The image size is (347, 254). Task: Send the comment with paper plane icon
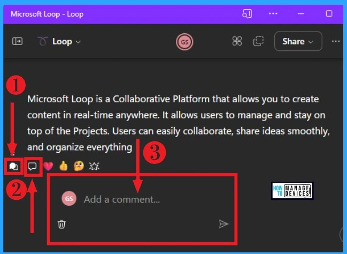[223, 224]
